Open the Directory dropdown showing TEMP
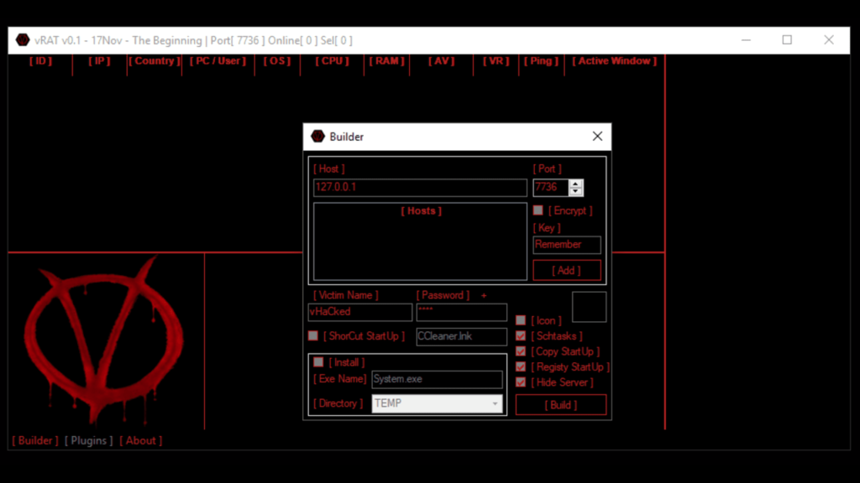The height and width of the screenshot is (483, 860). (x=437, y=403)
